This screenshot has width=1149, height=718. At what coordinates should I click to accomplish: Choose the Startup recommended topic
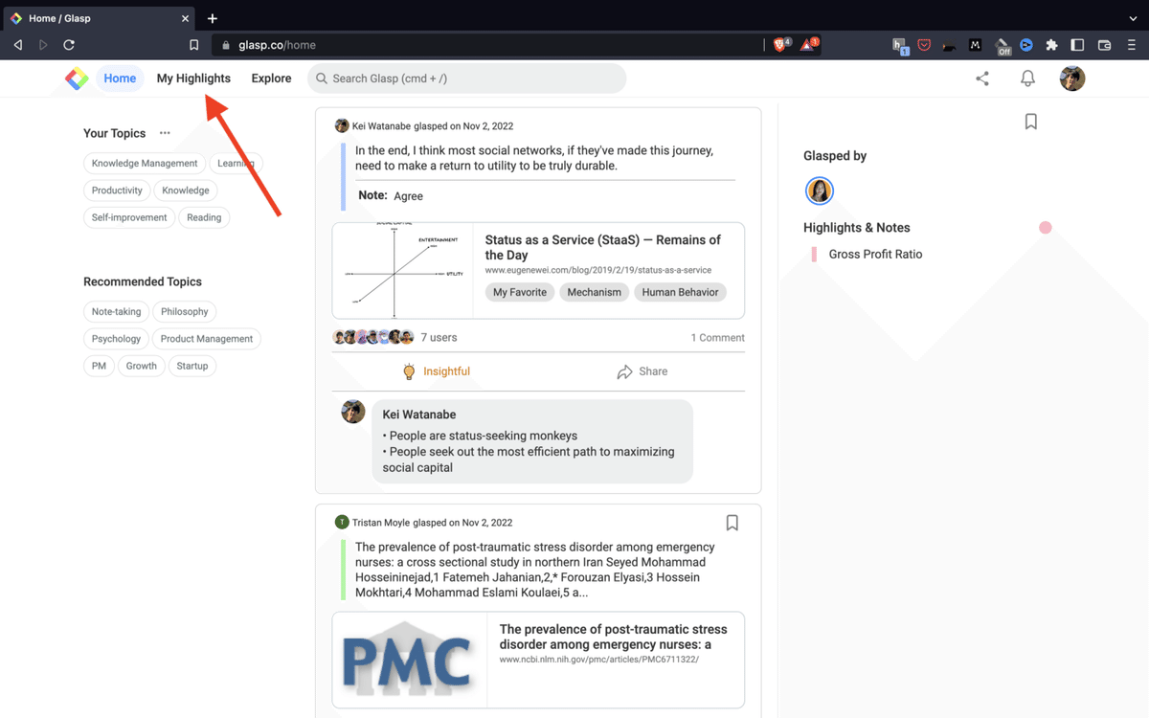coord(192,366)
